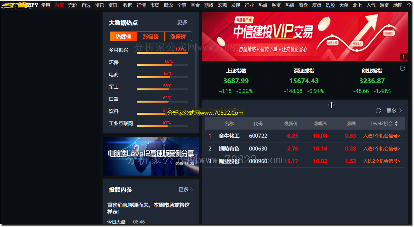The width and height of the screenshot is (414, 227).
Task: Click the 军工 63℃ heat bar
Action: pyautogui.click(x=162, y=89)
